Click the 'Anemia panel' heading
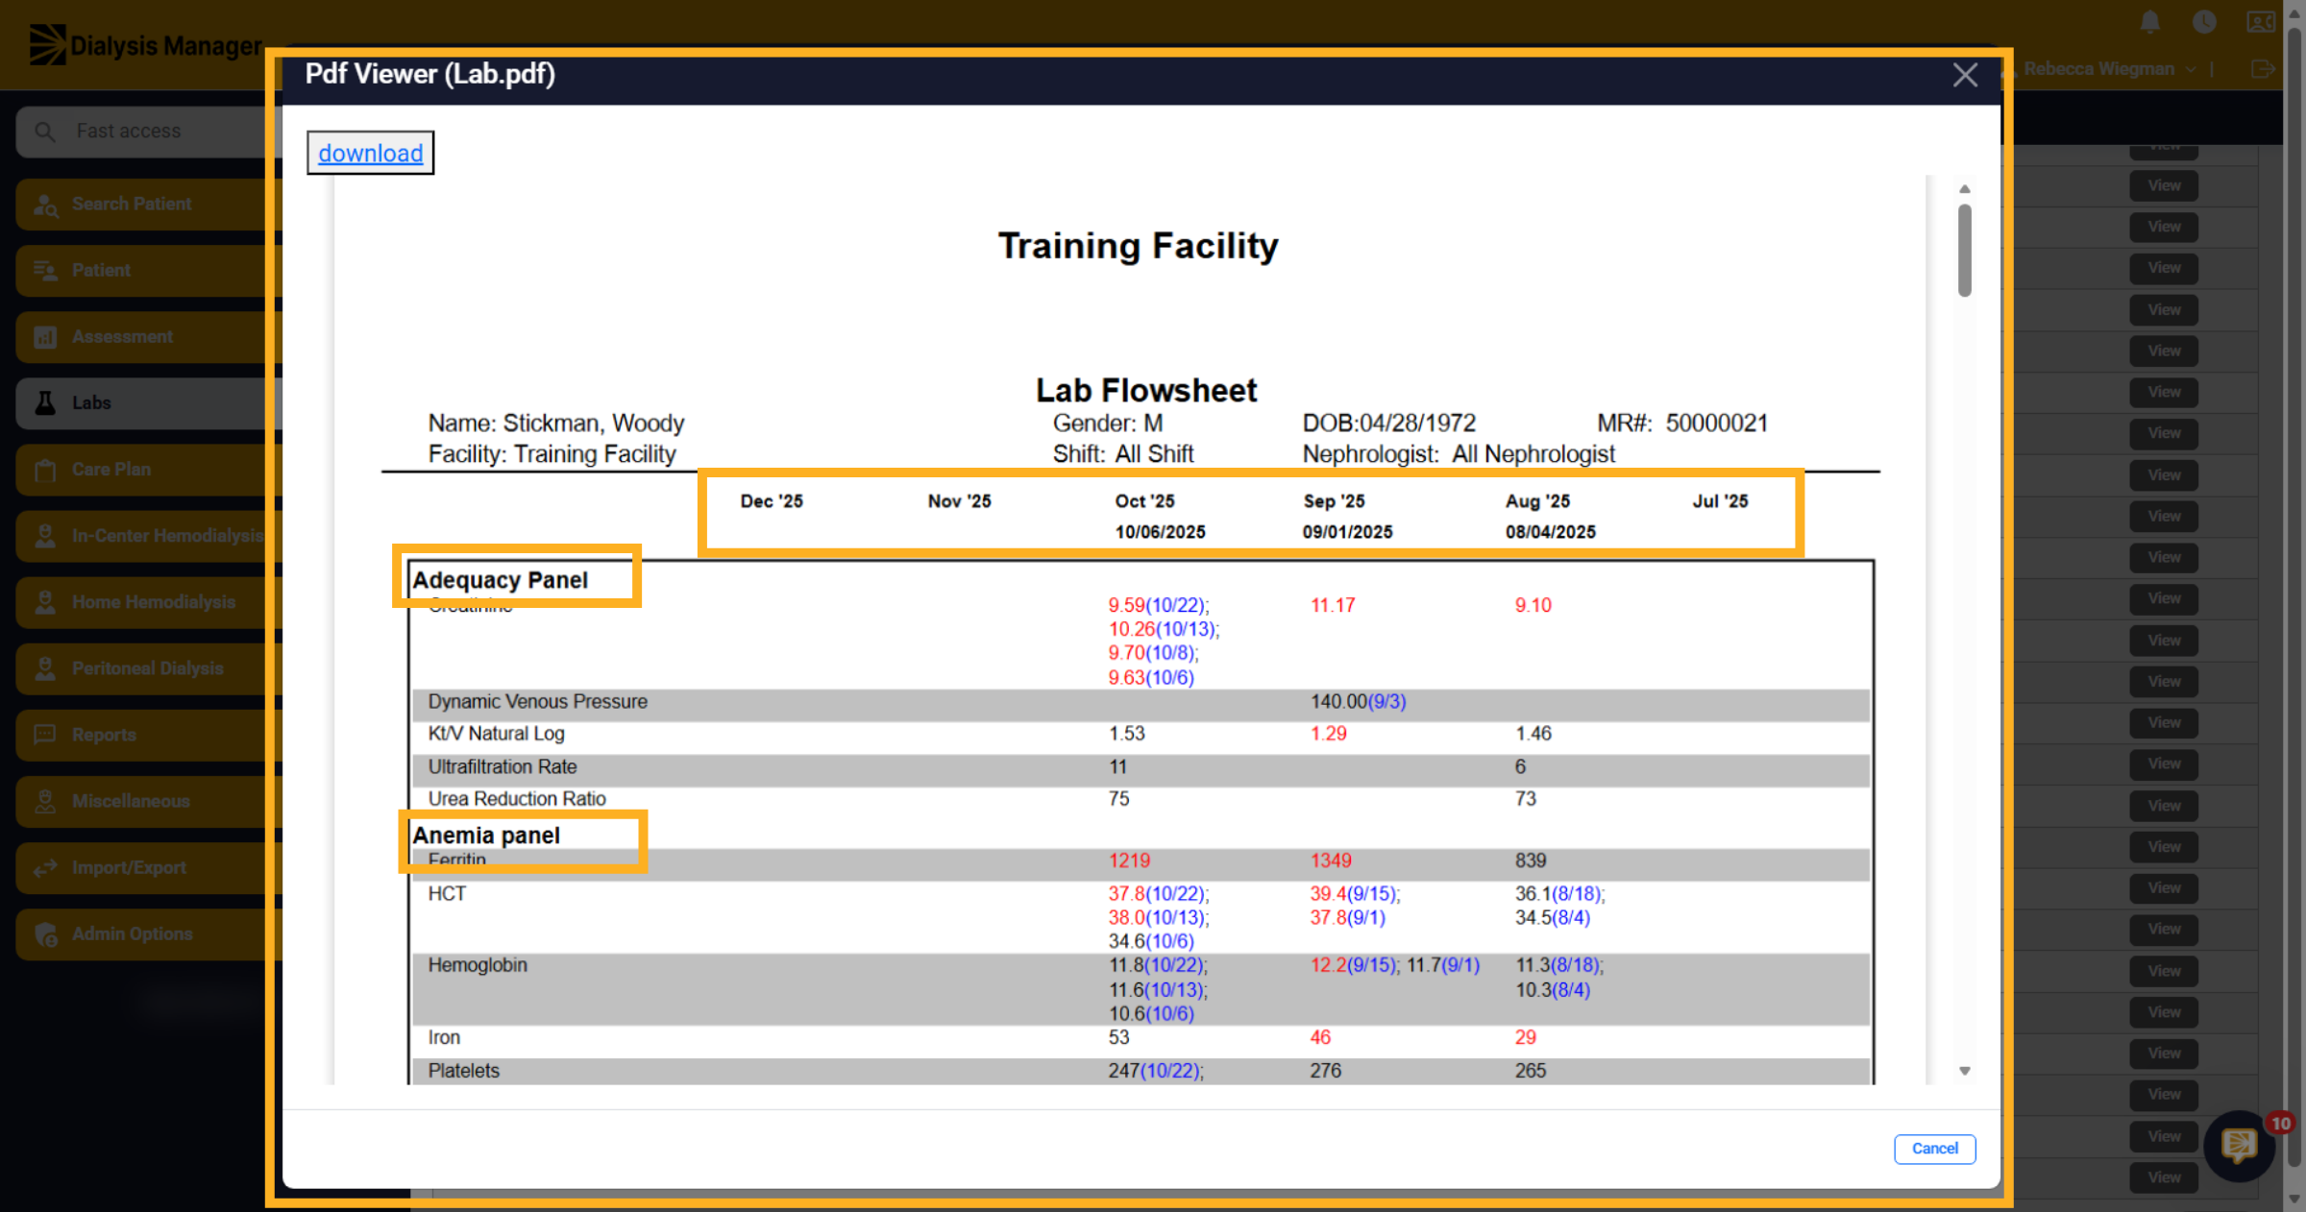Viewport: 2306px width, 1212px height. [486, 836]
